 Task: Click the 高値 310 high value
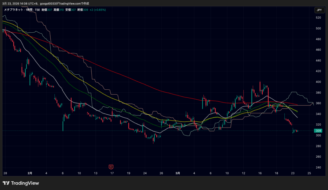[59, 10]
